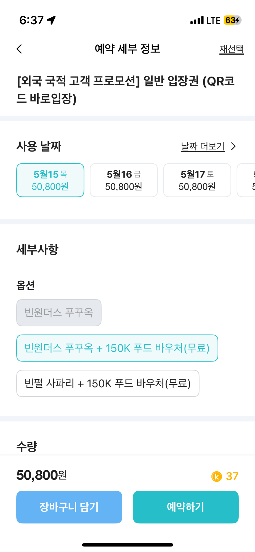Tap the 재선택 link

232,49
